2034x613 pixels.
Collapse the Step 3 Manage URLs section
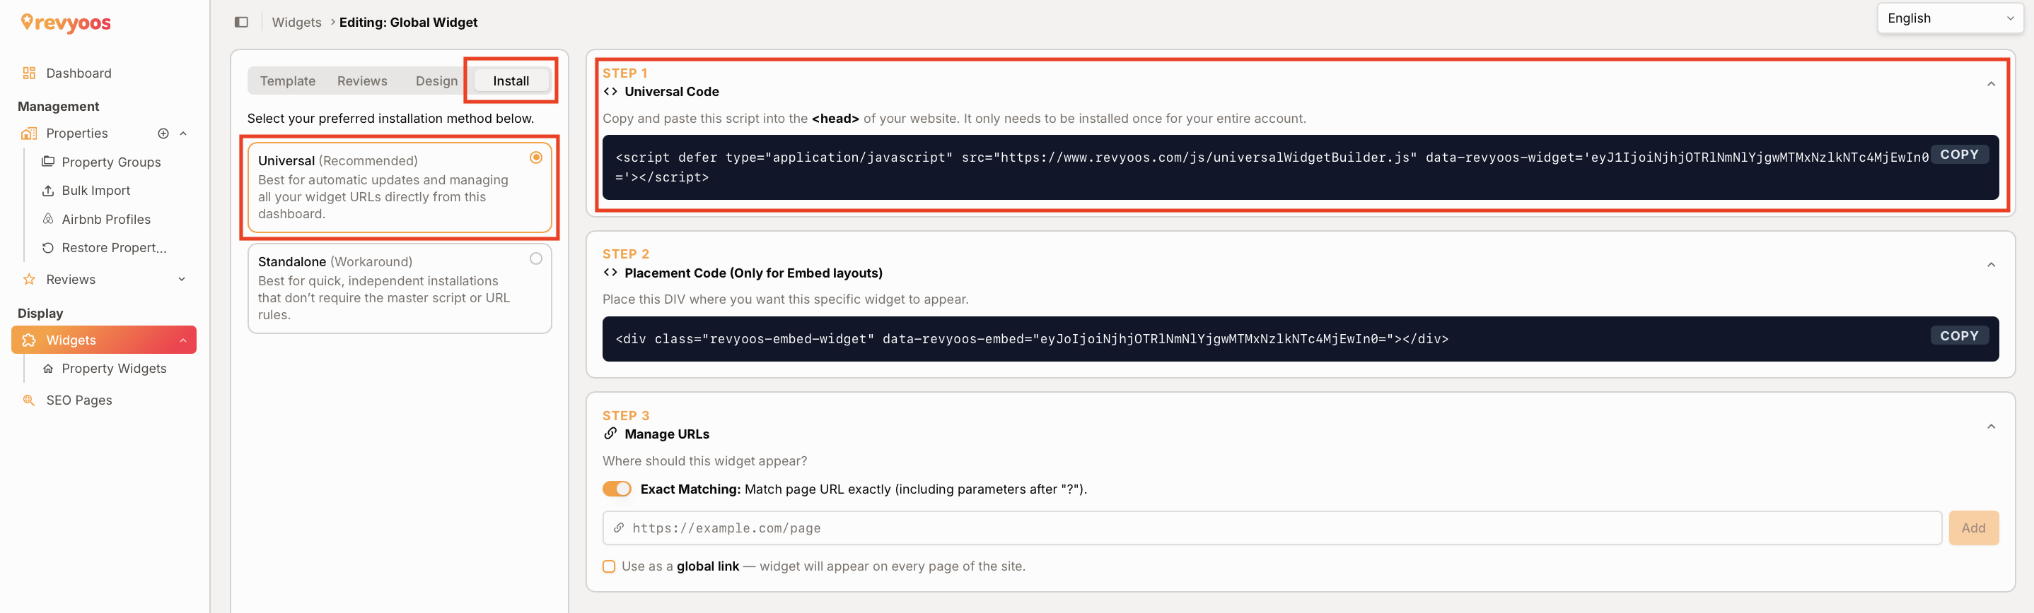tap(1991, 427)
